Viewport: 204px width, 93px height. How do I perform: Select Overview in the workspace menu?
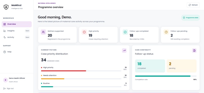click(17, 24)
